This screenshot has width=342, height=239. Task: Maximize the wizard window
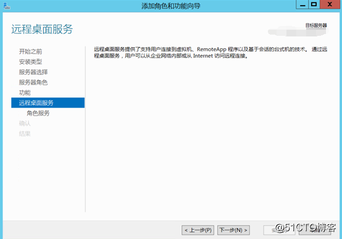[314, 4]
